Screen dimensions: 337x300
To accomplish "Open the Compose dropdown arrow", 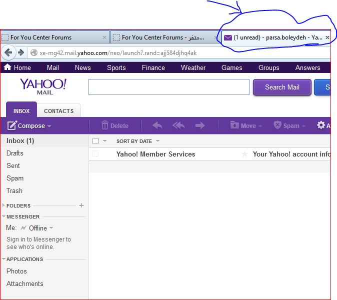I will pyautogui.click(x=49, y=126).
